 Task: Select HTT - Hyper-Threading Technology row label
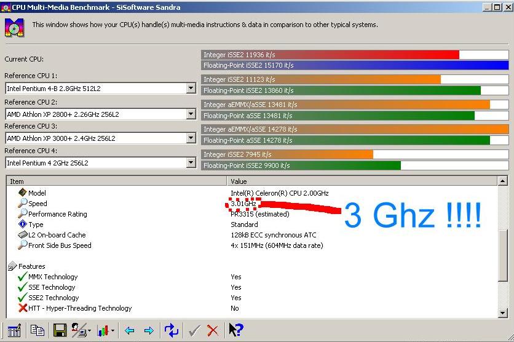tap(80, 308)
